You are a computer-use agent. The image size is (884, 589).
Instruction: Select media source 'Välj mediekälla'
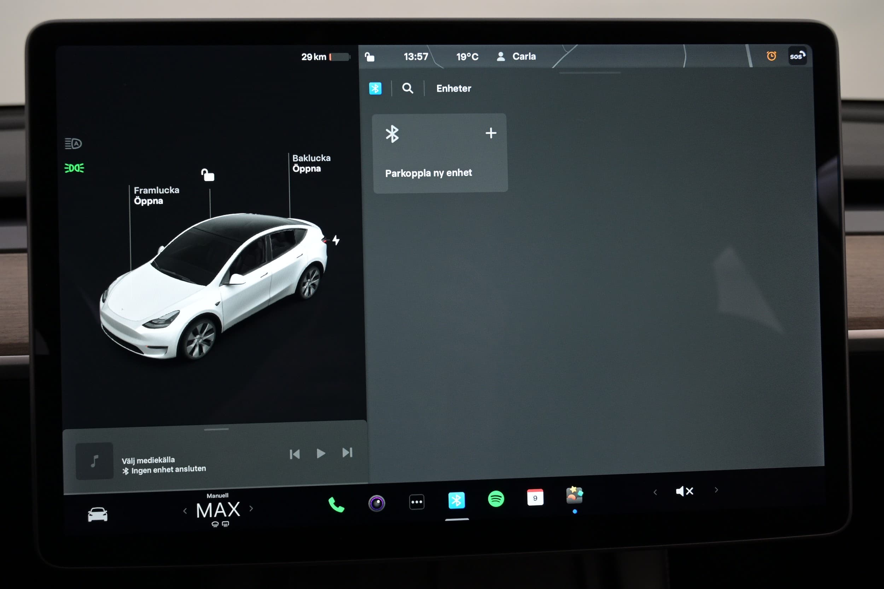148,460
